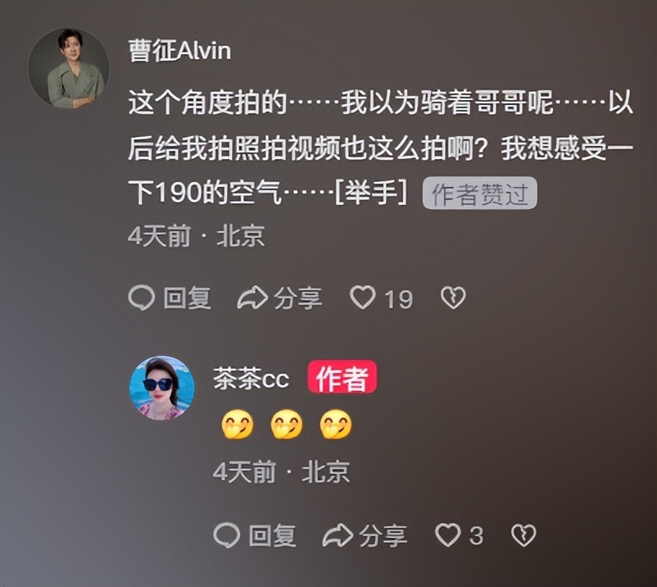The height and width of the screenshot is (587, 657).
Task: Tap the broken heart icon under 茶茶cc's reply
Action: coord(523,535)
